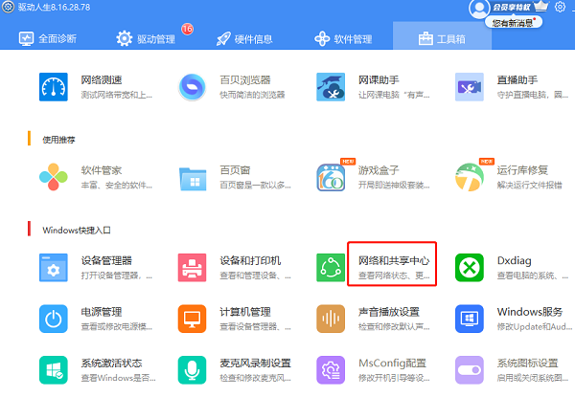Click the 百贝浏览器 title text
This screenshot has width=575, height=397.
(x=245, y=79)
